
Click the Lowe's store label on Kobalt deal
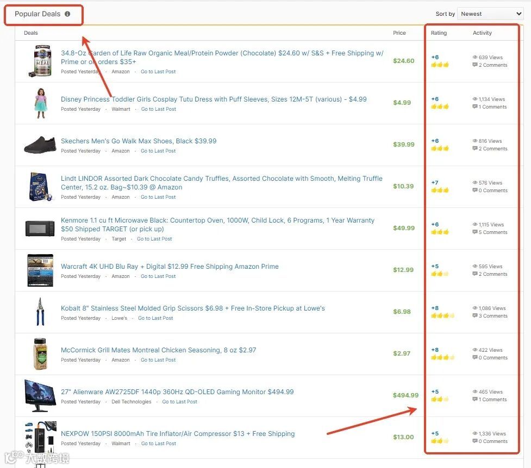(120, 318)
